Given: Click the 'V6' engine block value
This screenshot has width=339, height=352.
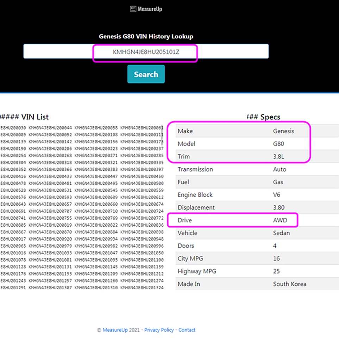Looking at the screenshot, I should [277, 195].
